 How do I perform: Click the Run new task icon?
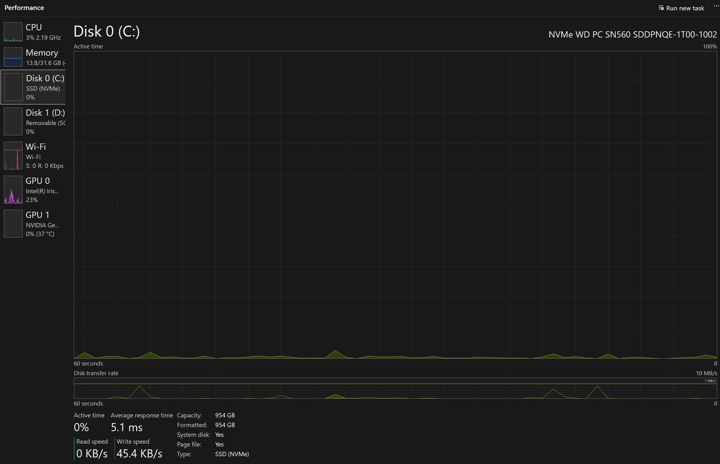(x=661, y=8)
